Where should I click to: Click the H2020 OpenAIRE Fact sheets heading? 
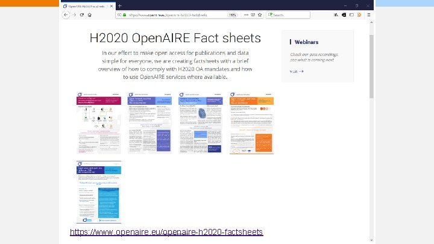coord(175,38)
